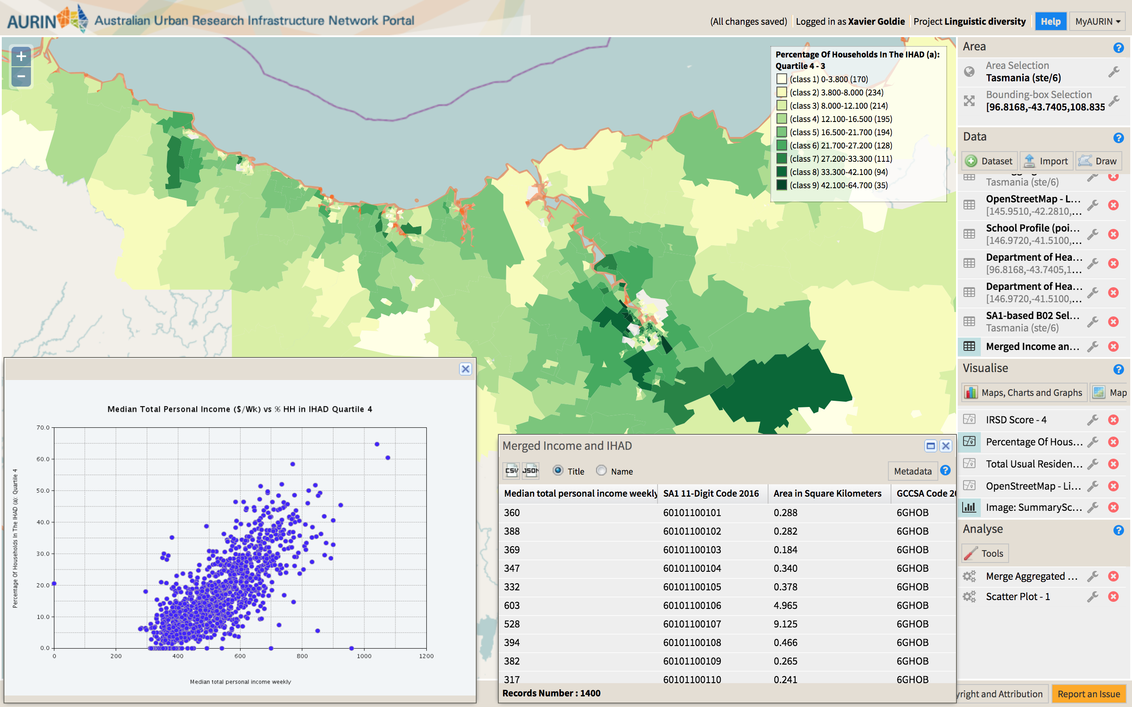Add a new Dataset with the green plus icon
The image size is (1132, 707).
pos(972,161)
